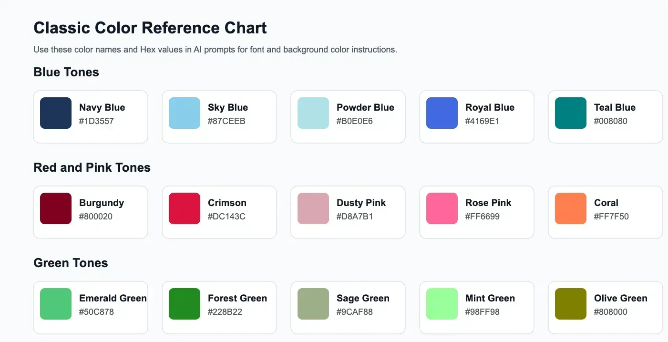
Task: Select the Dusty Pink swatch square
Action: click(x=313, y=208)
